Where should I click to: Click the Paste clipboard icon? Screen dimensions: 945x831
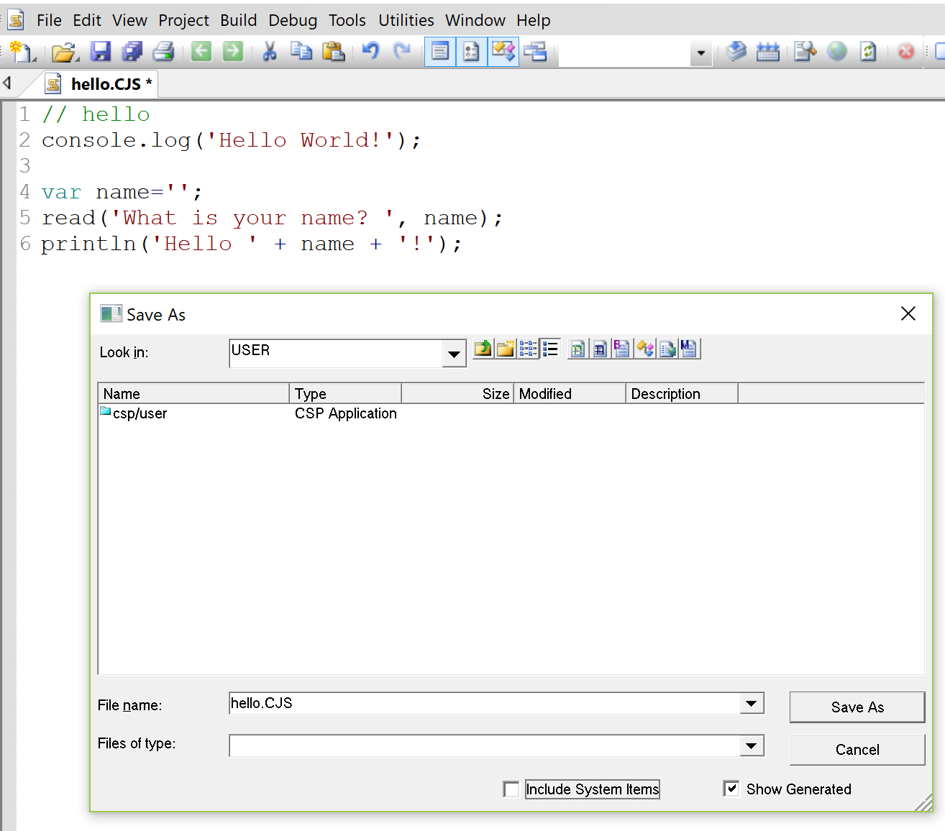point(333,52)
